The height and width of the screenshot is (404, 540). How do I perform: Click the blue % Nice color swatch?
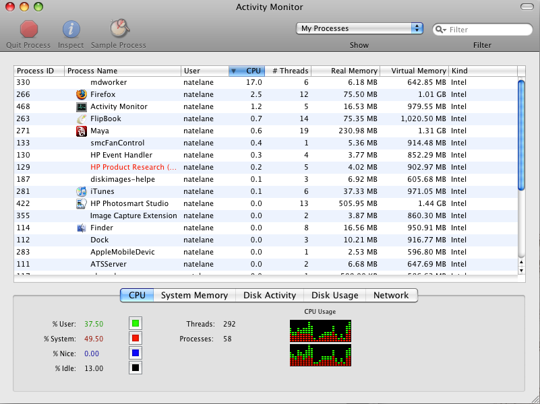click(x=136, y=353)
